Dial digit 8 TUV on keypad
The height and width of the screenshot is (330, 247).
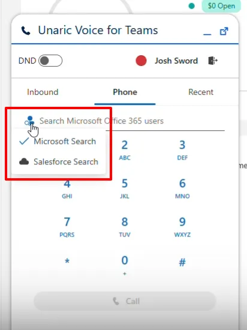(125, 227)
